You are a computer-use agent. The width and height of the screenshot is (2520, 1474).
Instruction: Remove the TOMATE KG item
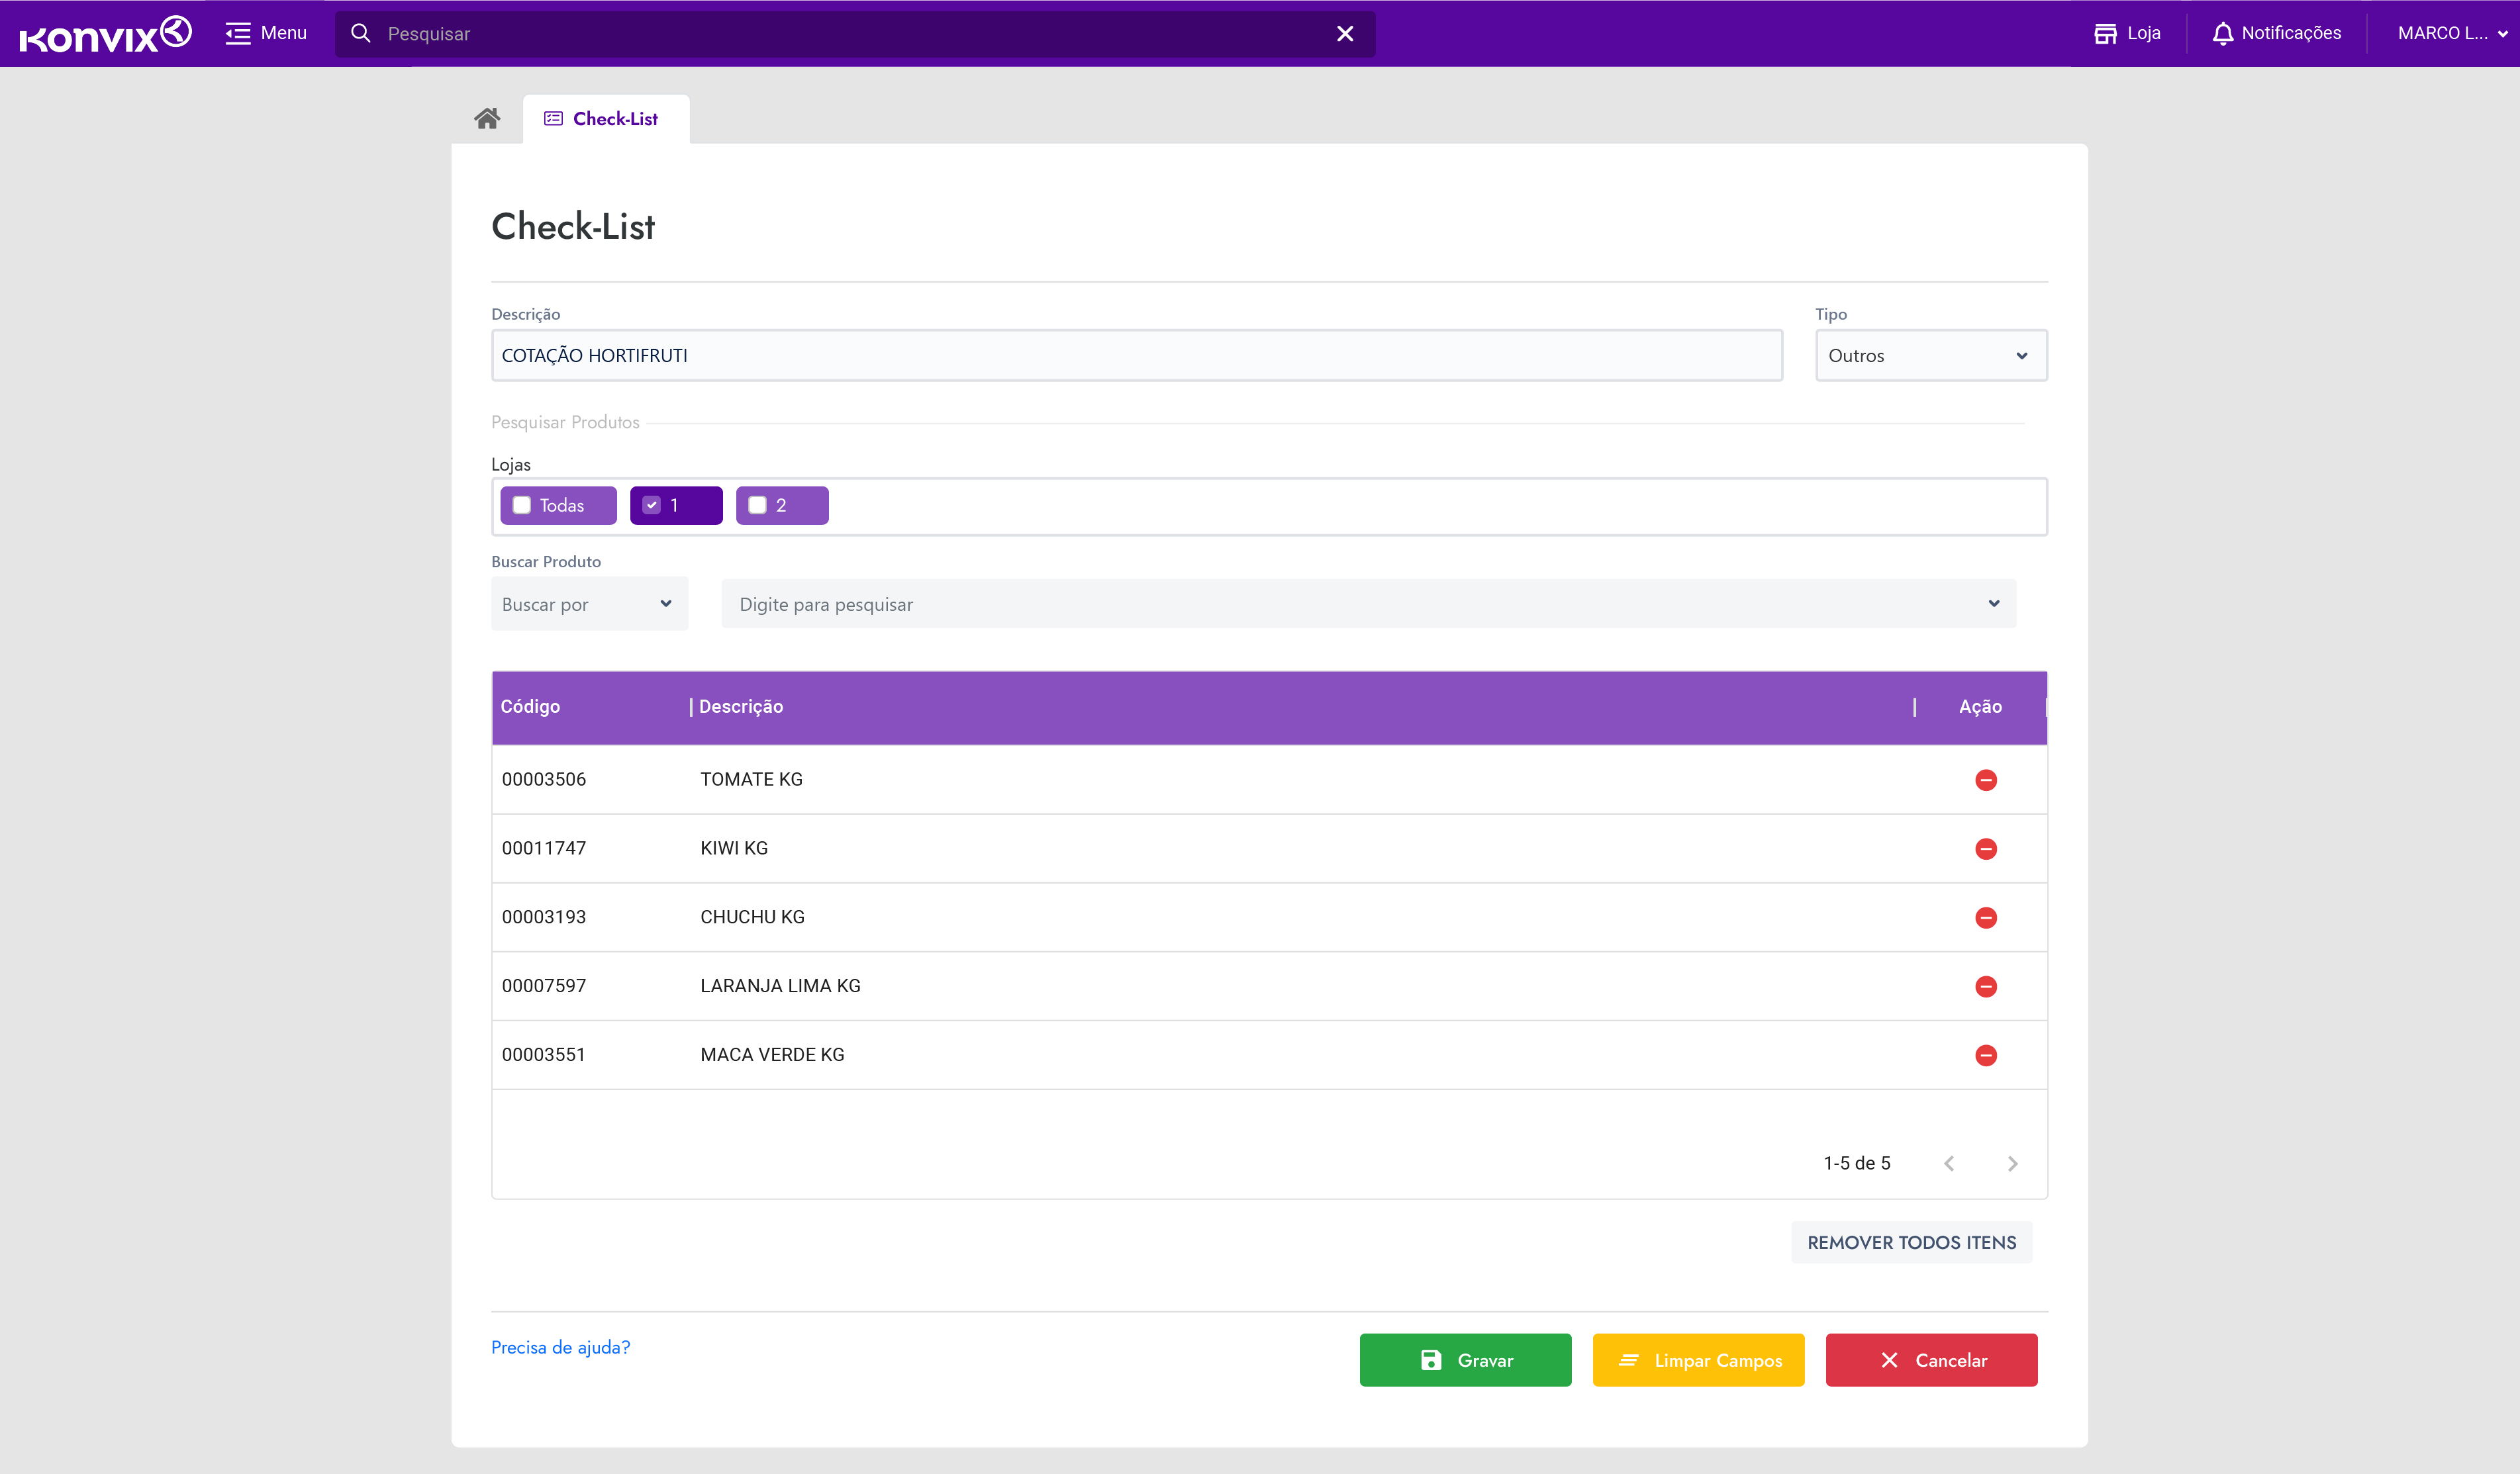[1985, 780]
